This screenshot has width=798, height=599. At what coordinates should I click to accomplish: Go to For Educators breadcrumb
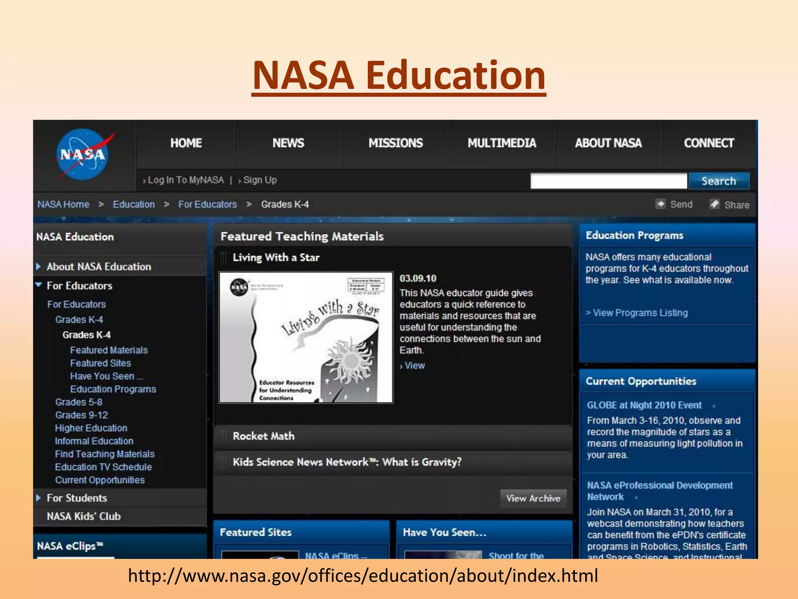point(208,204)
